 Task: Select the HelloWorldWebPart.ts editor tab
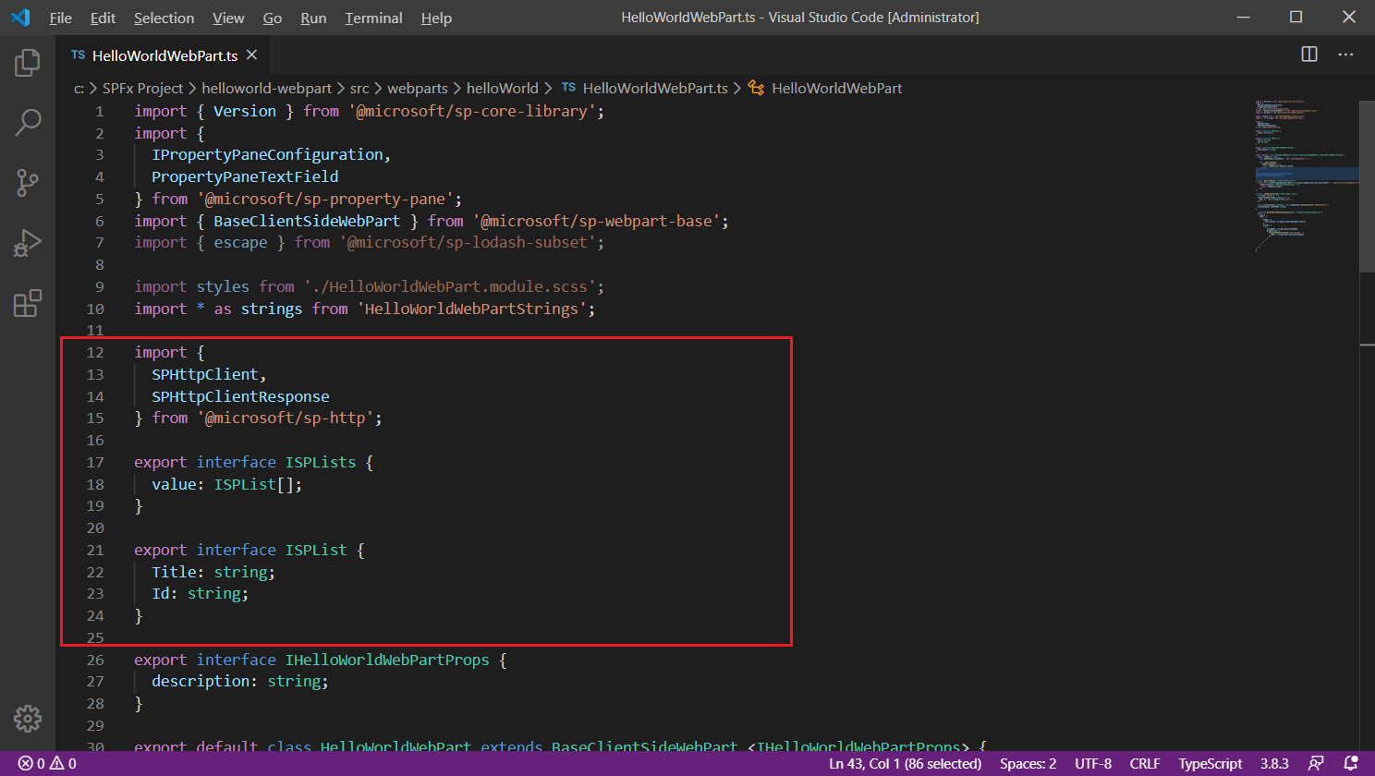click(x=164, y=55)
